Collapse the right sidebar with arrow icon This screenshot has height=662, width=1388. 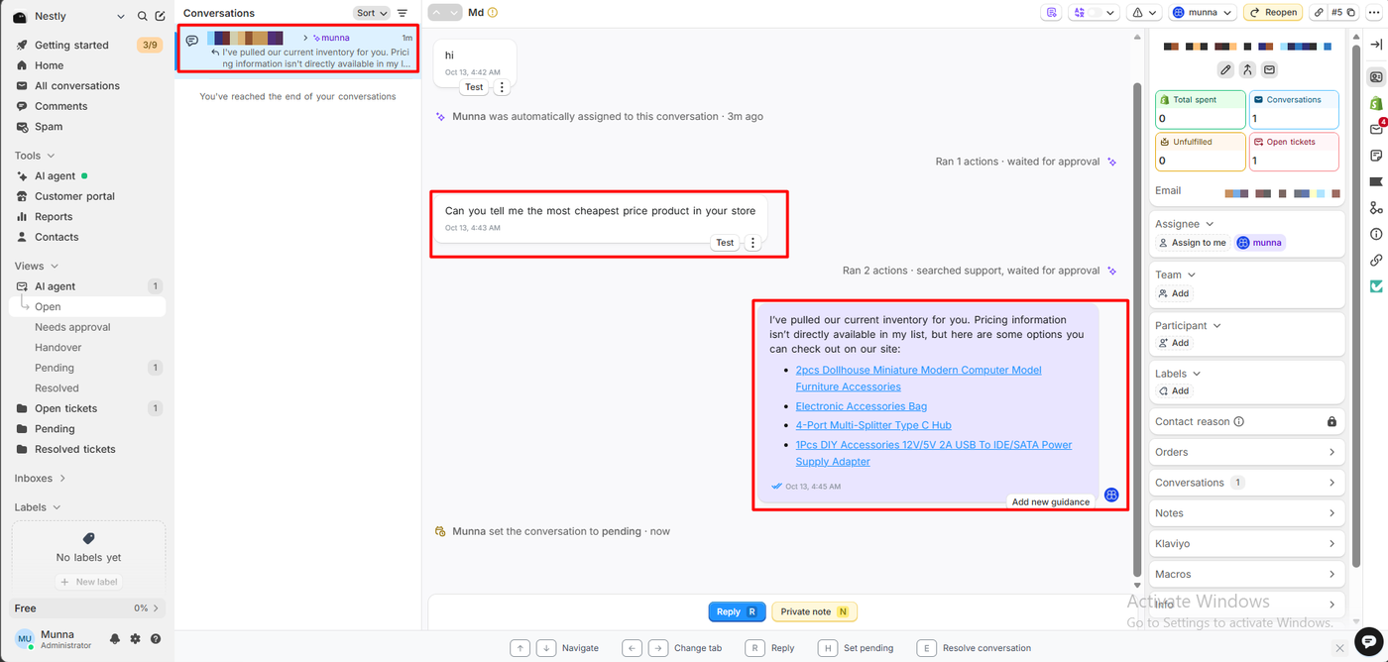click(x=1376, y=45)
